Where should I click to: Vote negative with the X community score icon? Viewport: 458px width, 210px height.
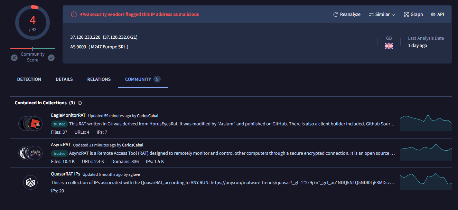(14, 58)
